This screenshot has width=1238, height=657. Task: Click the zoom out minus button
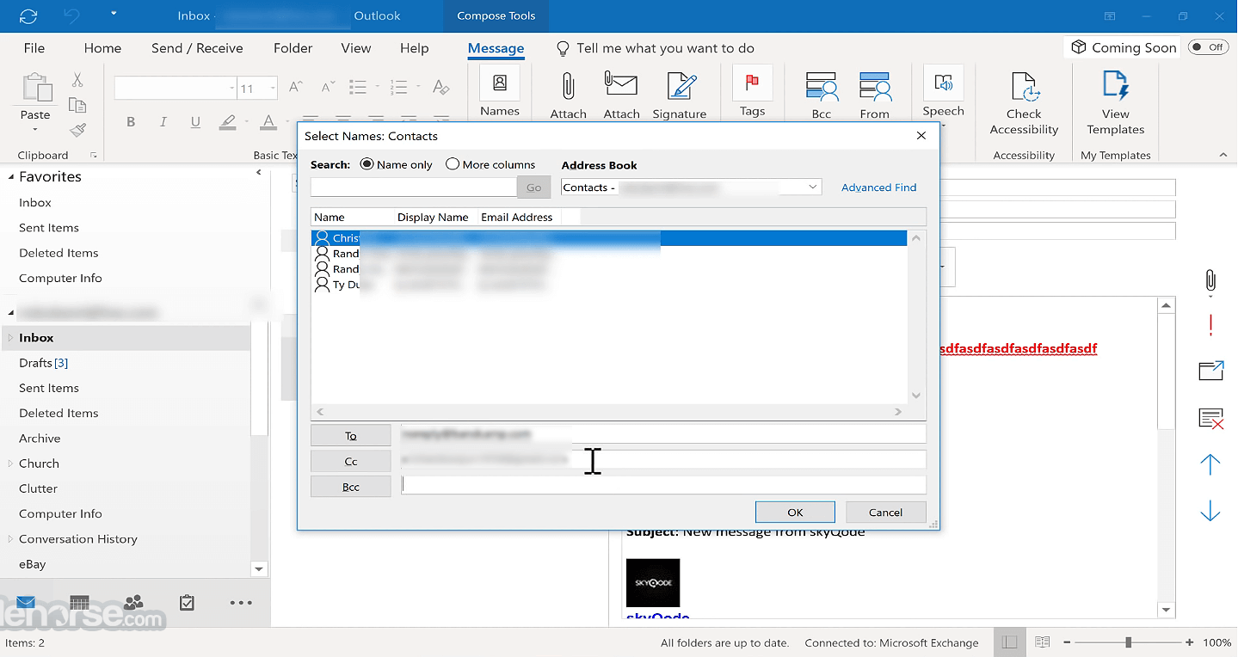[x=1067, y=642]
